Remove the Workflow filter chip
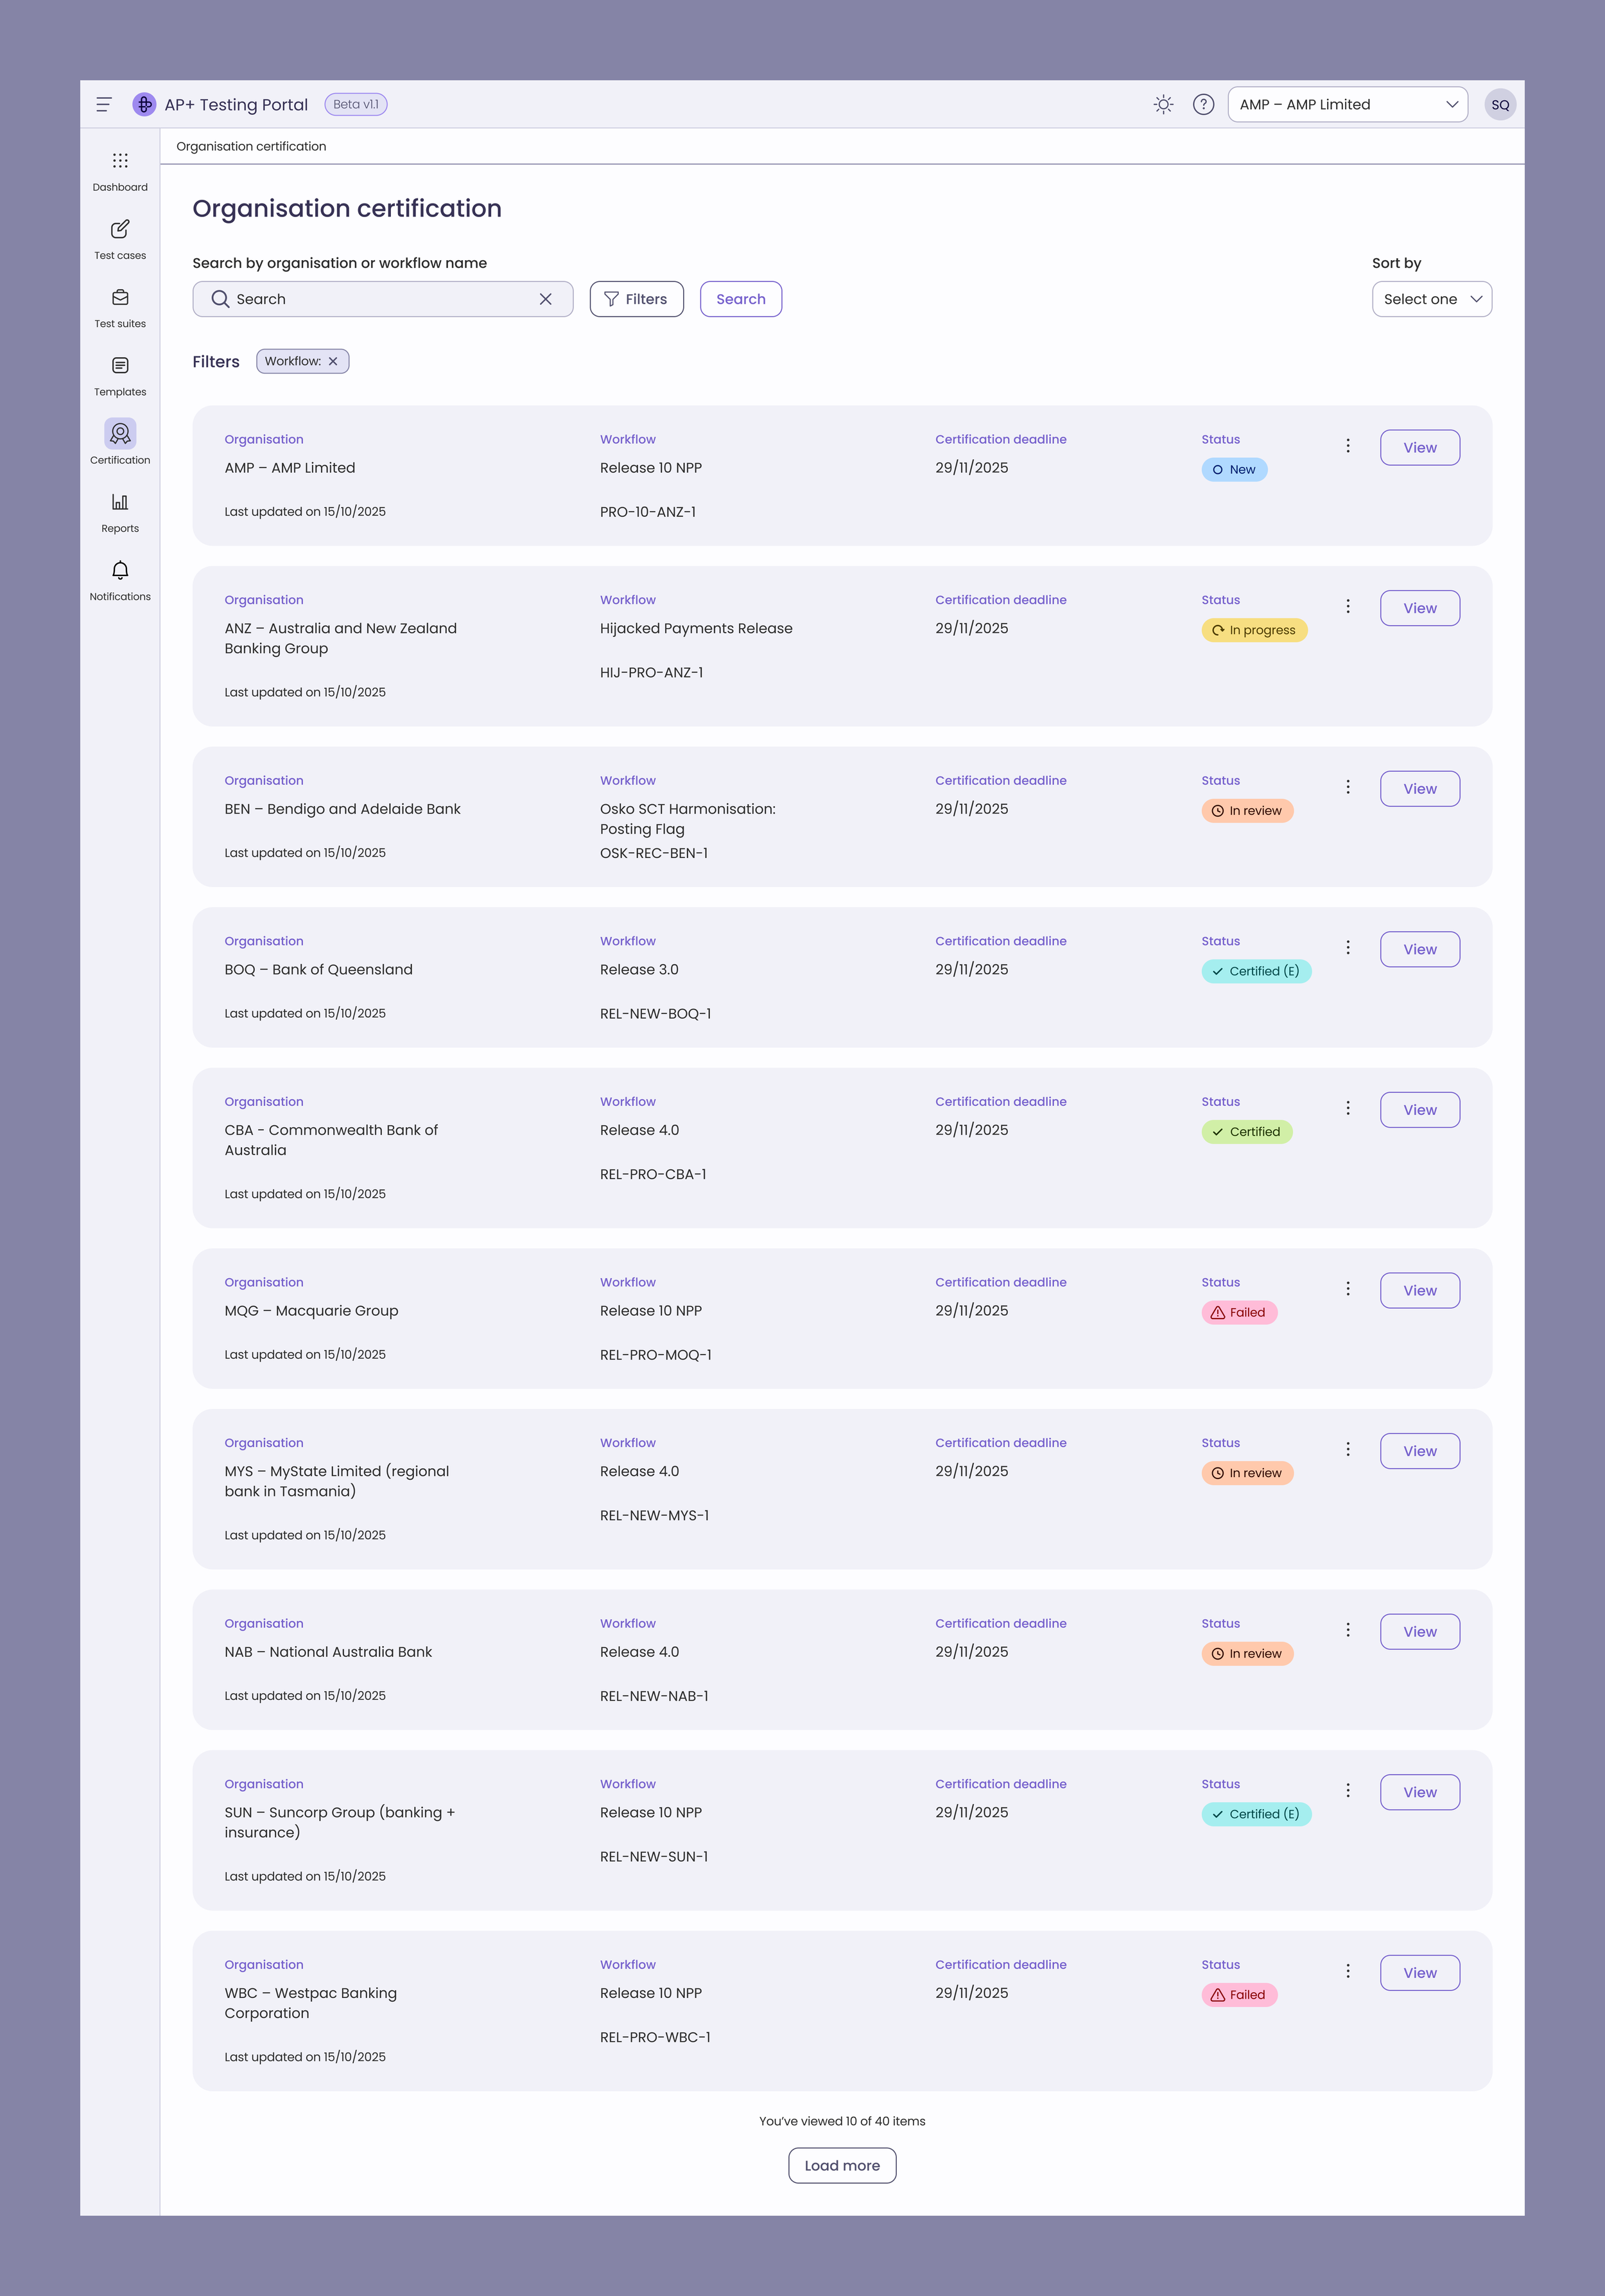This screenshot has height=2296, width=1605. [x=334, y=362]
